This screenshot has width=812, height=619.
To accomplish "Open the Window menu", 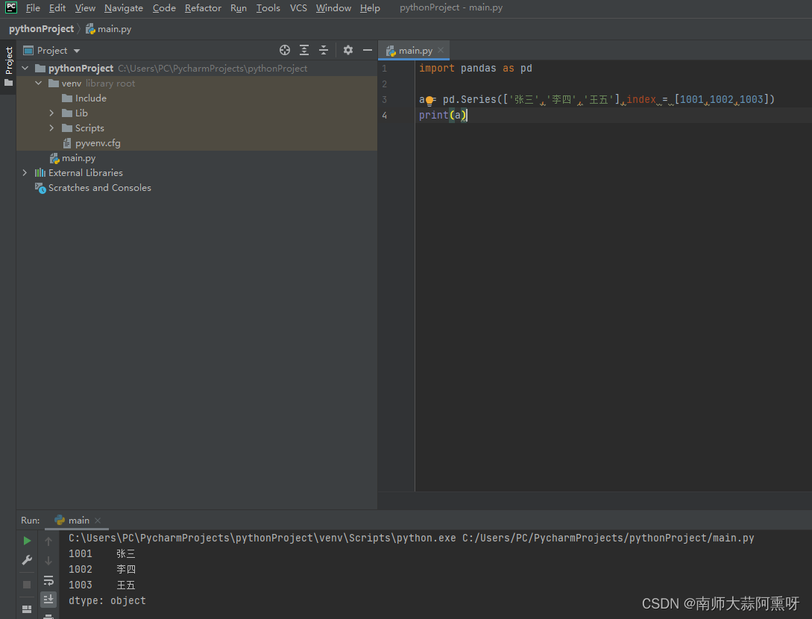I will click(333, 7).
